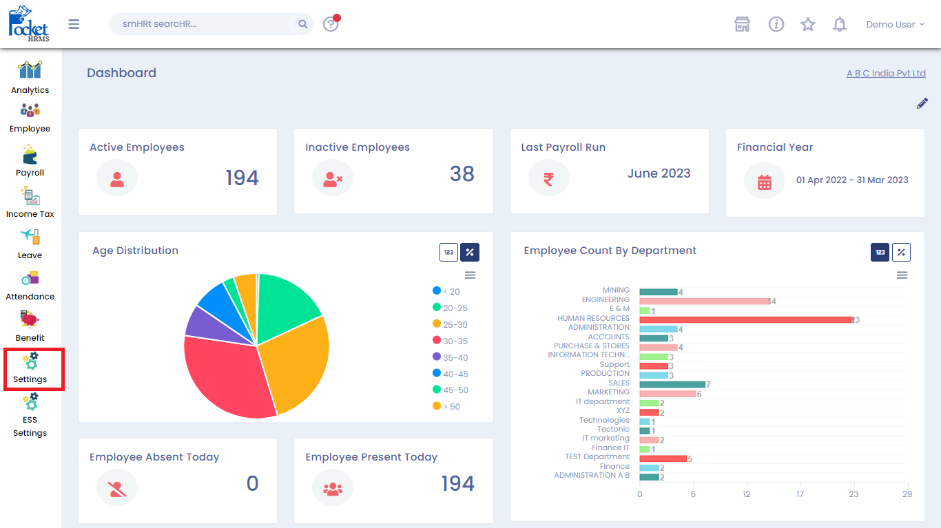Open the notifications bell icon
941x528 pixels.
pos(839,25)
